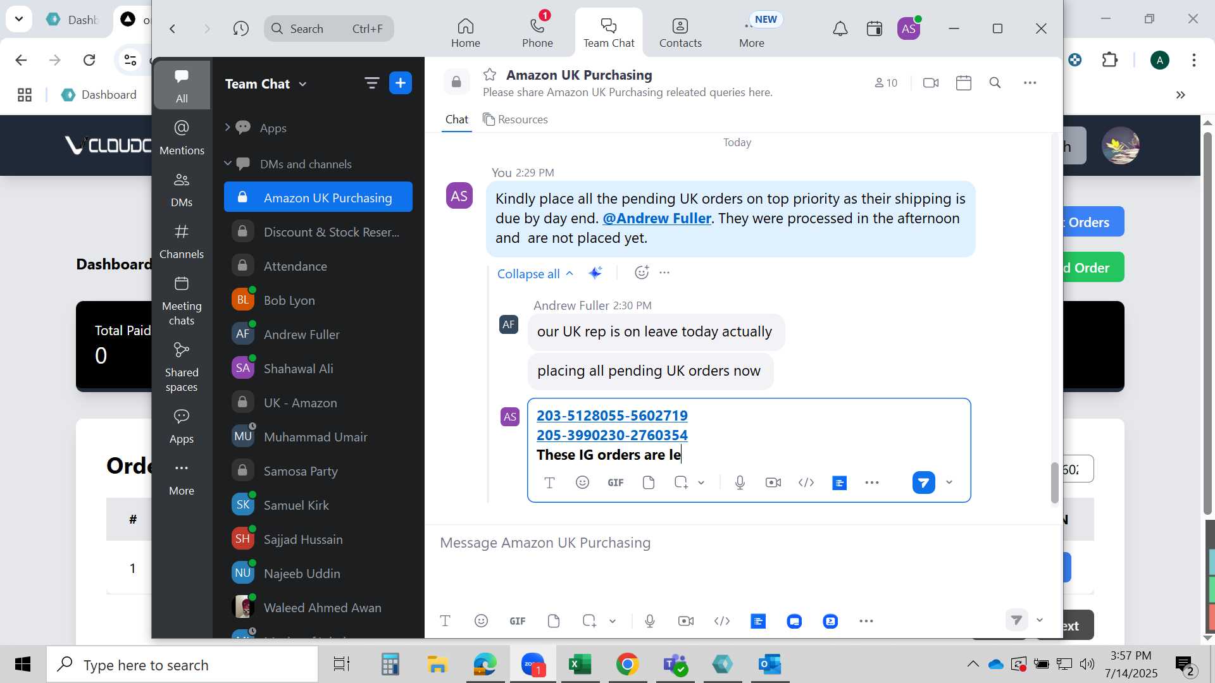Insert code snippet in reply box
Viewport: 1215px width, 683px height.
point(806,483)
